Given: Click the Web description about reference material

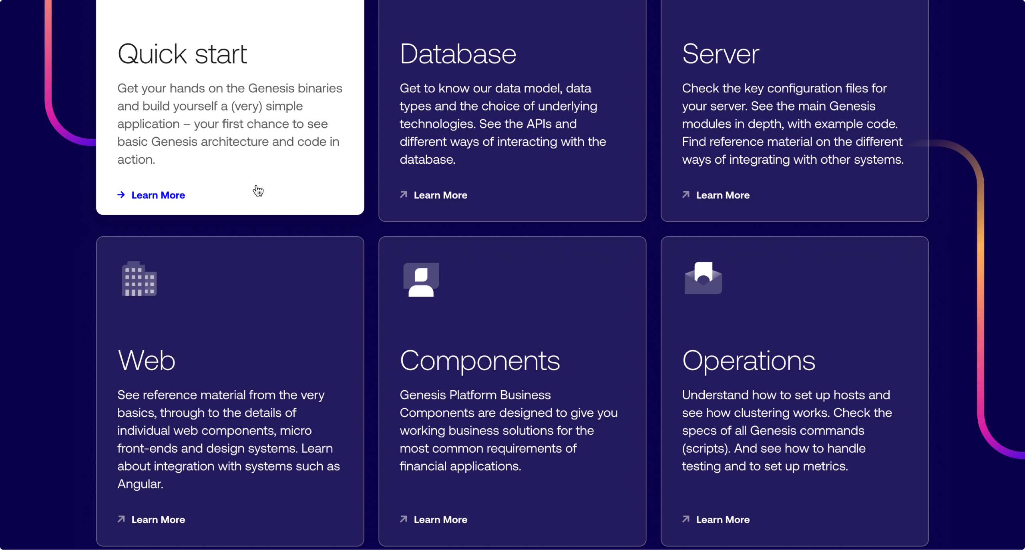Looking at the screenshot, I should [229, 439].
